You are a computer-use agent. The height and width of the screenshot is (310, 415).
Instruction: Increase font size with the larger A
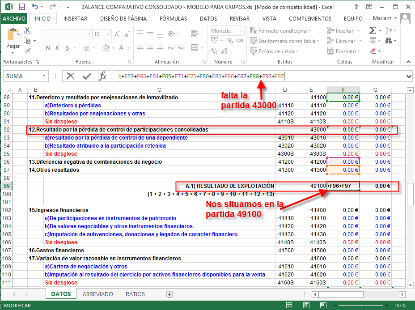click(x=117, y=34)
